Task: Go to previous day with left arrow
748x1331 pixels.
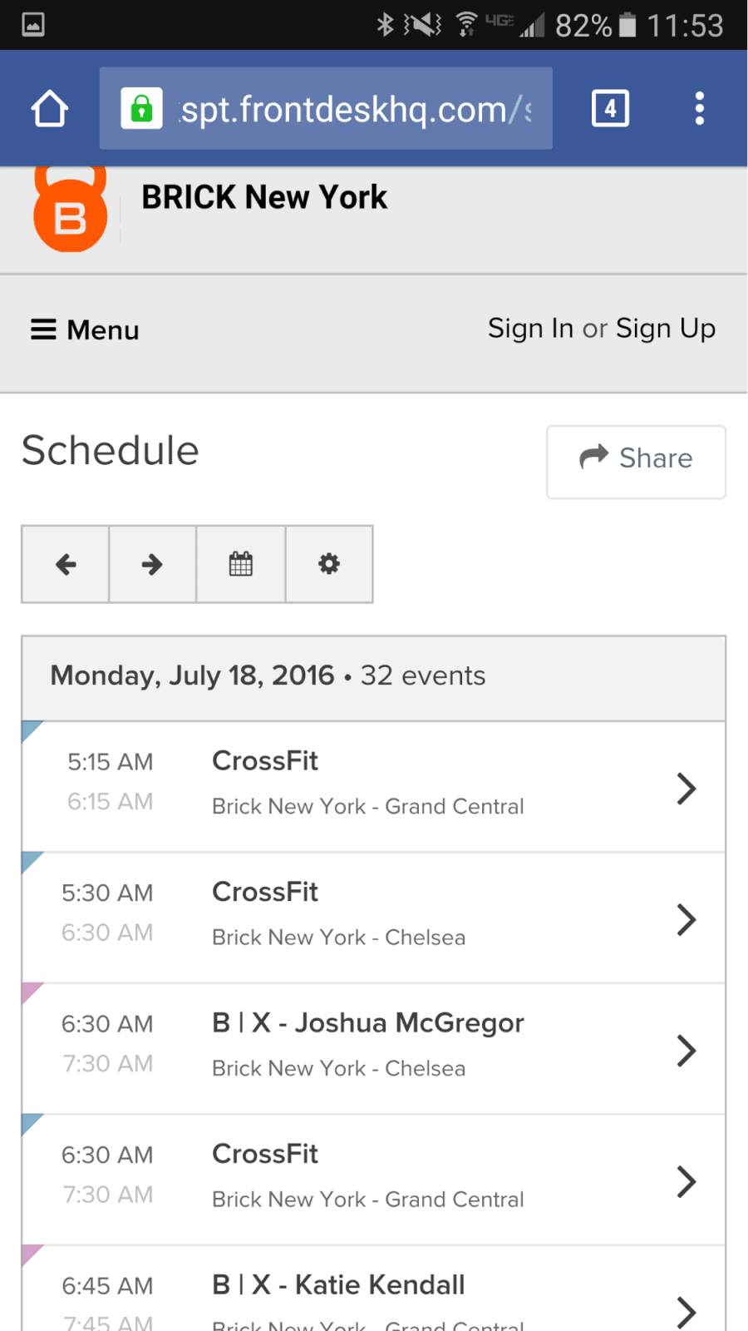Action: pyautogui.click(x=66, y=564)
